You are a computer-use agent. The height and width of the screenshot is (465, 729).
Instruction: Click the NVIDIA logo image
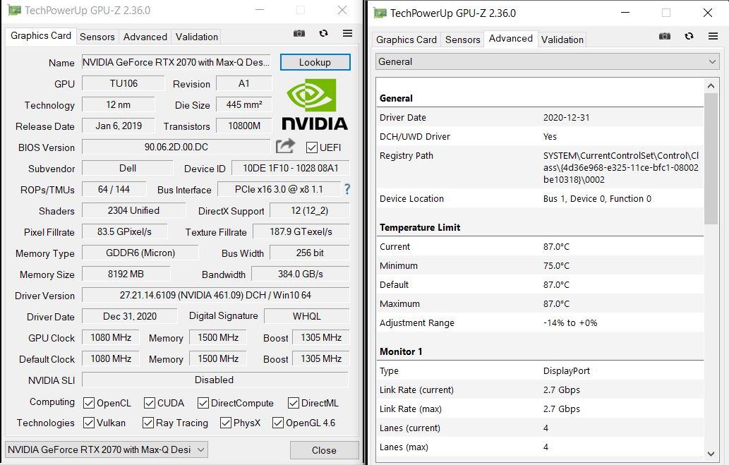coord(315,104)
